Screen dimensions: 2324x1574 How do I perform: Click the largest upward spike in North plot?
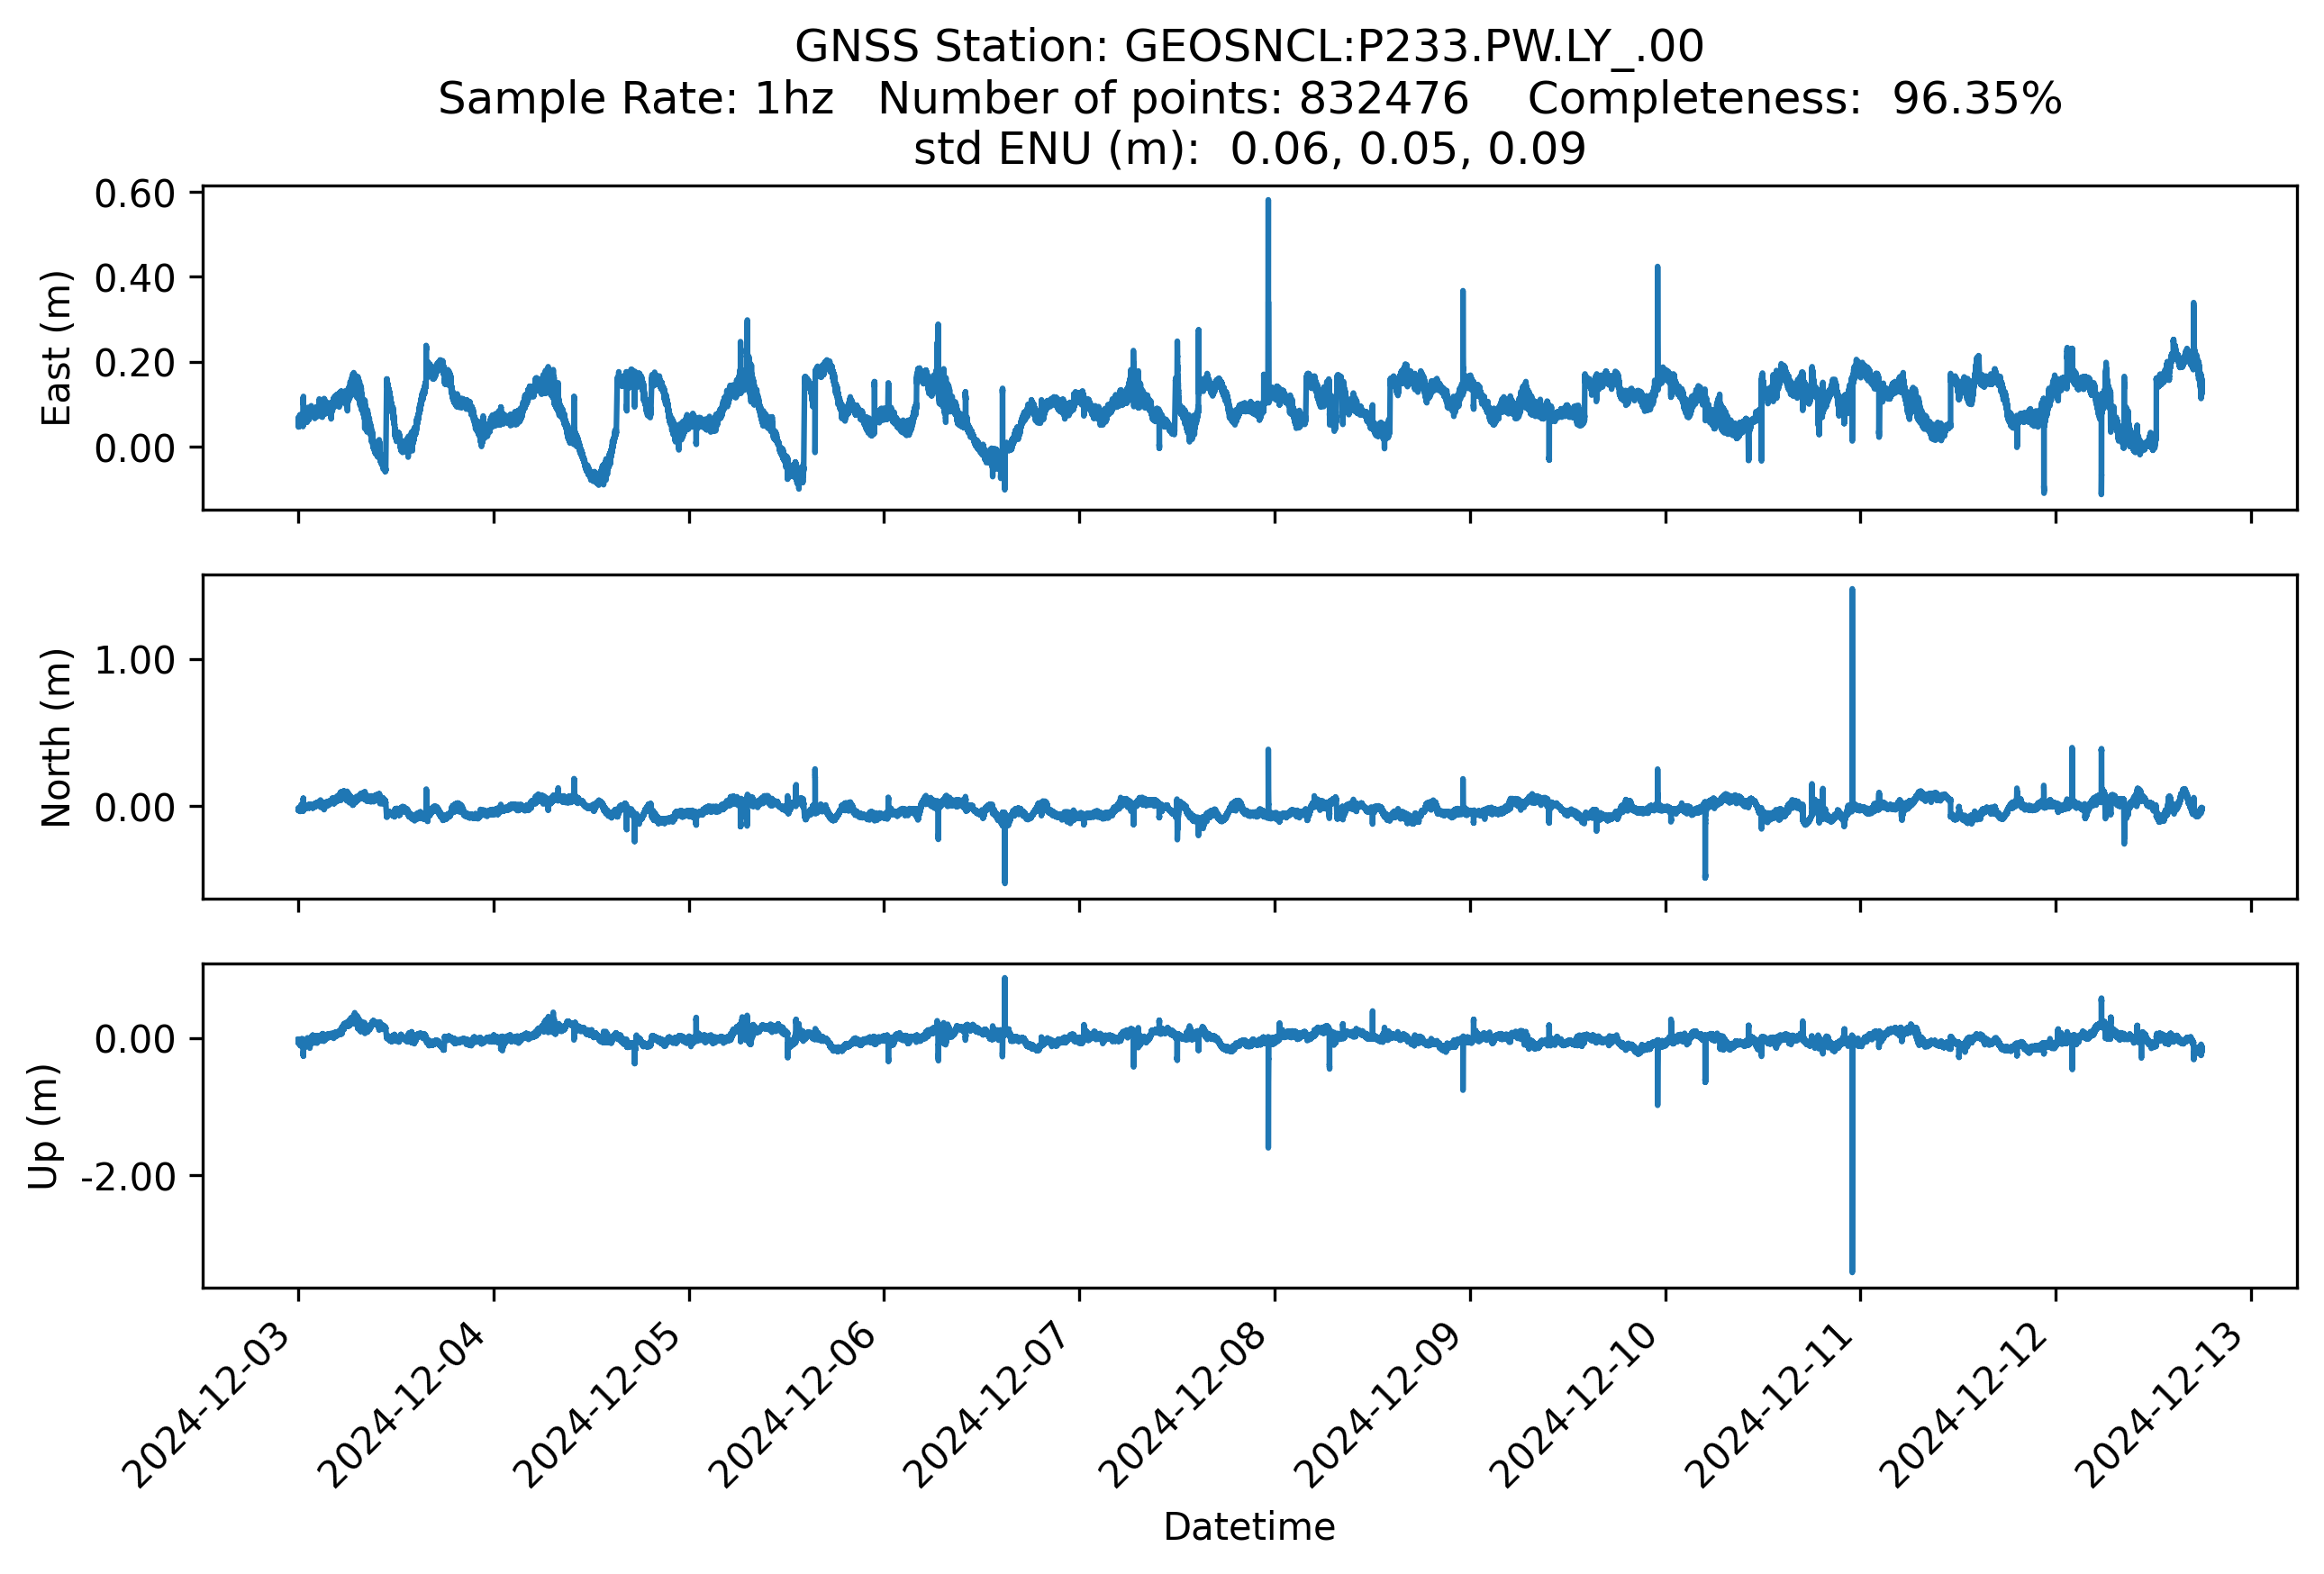pos(1852,593)
